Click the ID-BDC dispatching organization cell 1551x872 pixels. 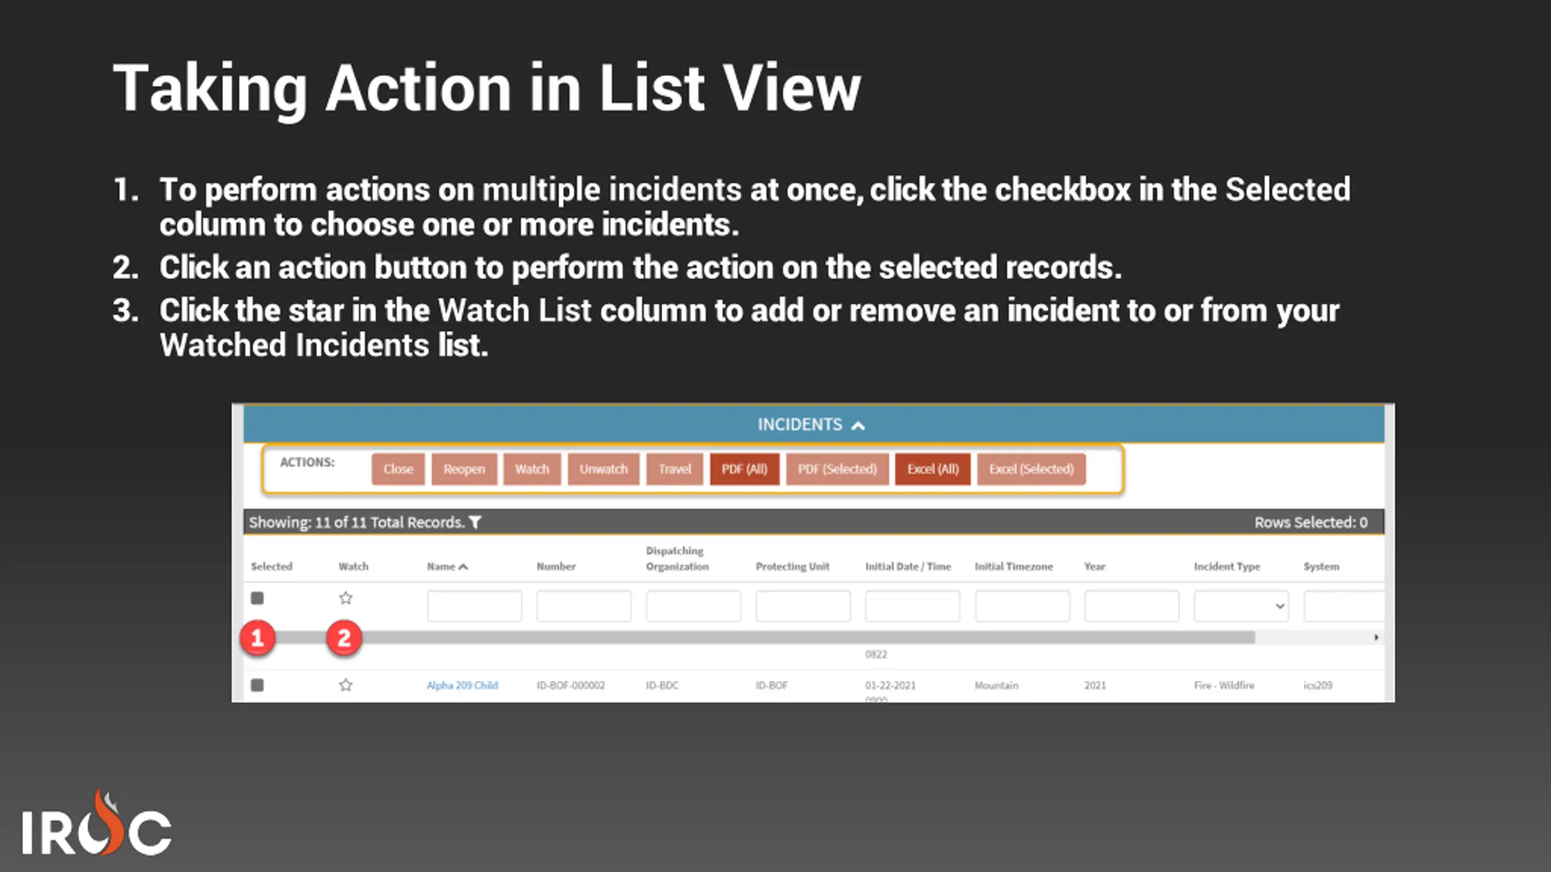click(662, 685)
